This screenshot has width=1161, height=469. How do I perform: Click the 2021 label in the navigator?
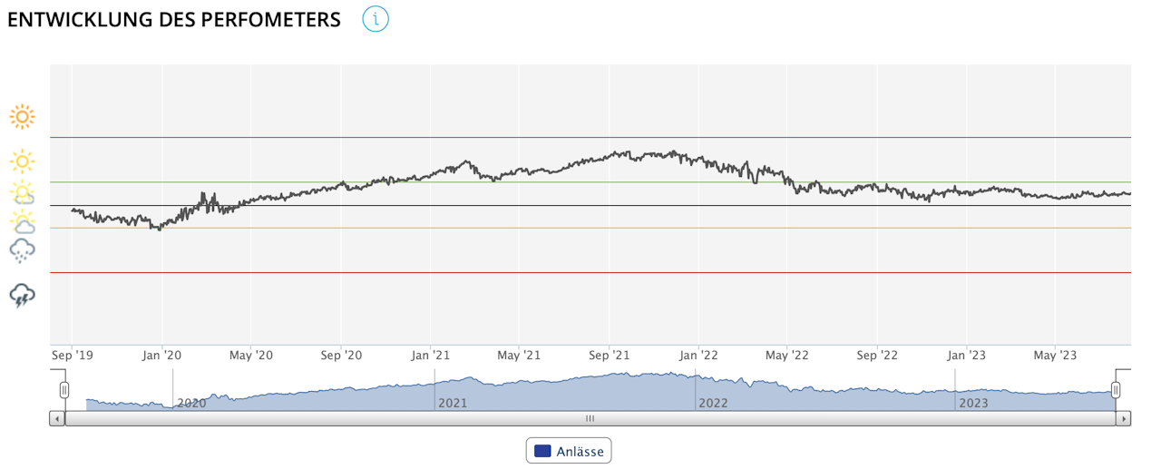tap(452, 402)
